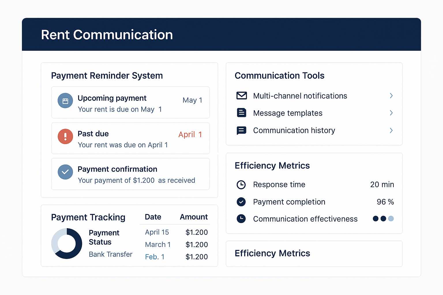Image resolution: width=443 pixels, height=295 pixels.
Task: Select the April 15 payment date
Action: [x=157, y=232]
